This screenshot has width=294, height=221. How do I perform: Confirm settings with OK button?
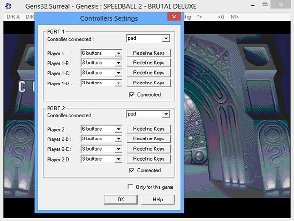tap(121, 199)
